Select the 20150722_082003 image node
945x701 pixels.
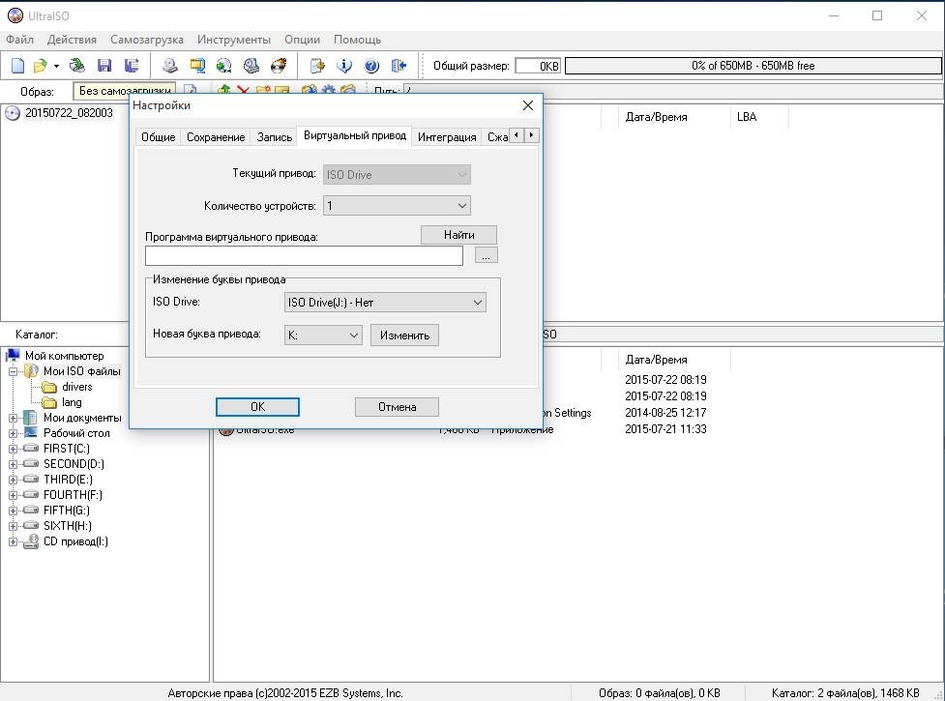click(68, 112)
